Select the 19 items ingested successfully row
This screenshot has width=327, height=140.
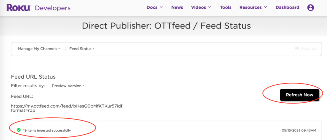[x=166, y=130]
